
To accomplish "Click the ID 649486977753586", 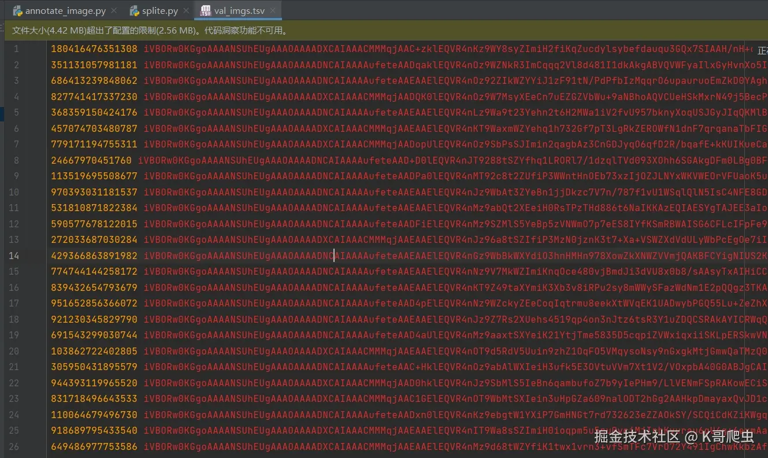I will 94,446.
